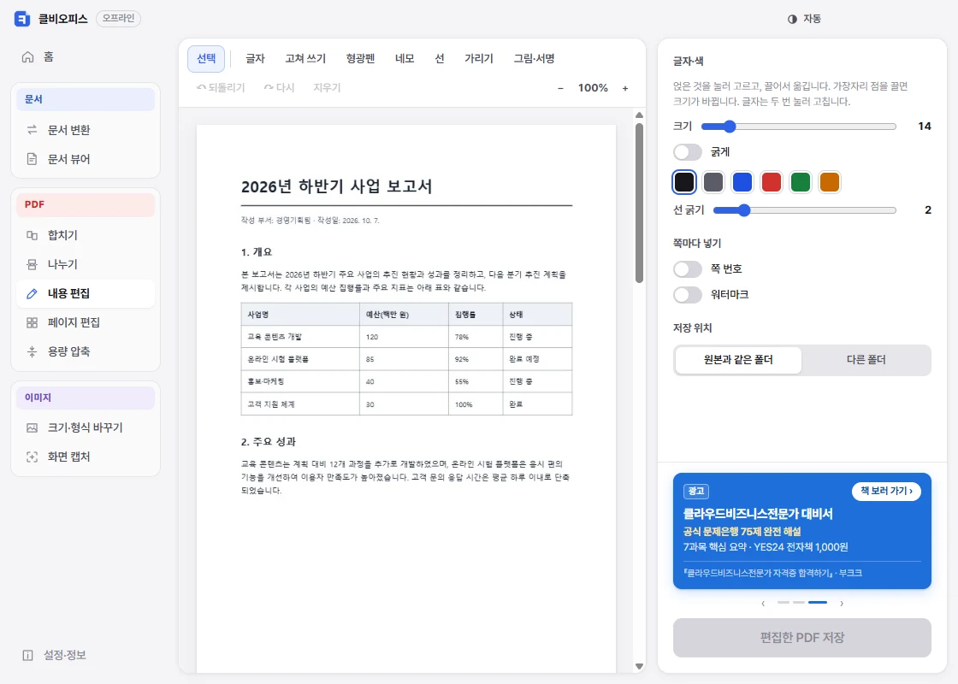The height and width of the screenshot is (684, 958).
Task: Open 페이지 편집 in the sidebar
Action: 86,322
